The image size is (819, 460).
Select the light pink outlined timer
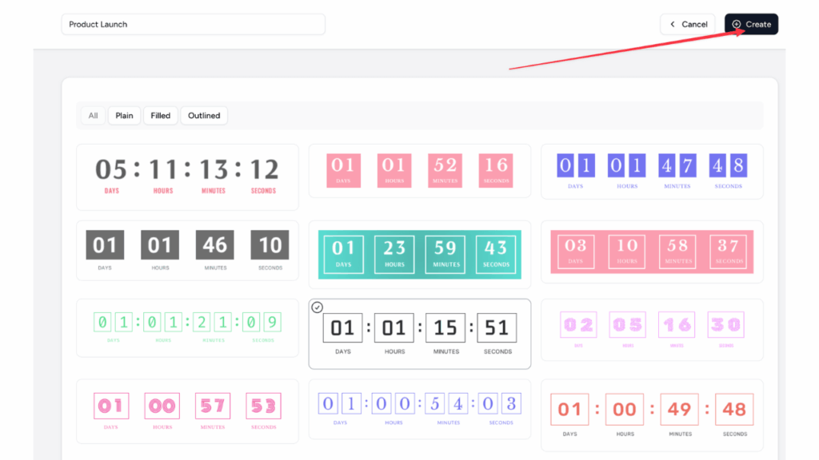tap(652, 331)
